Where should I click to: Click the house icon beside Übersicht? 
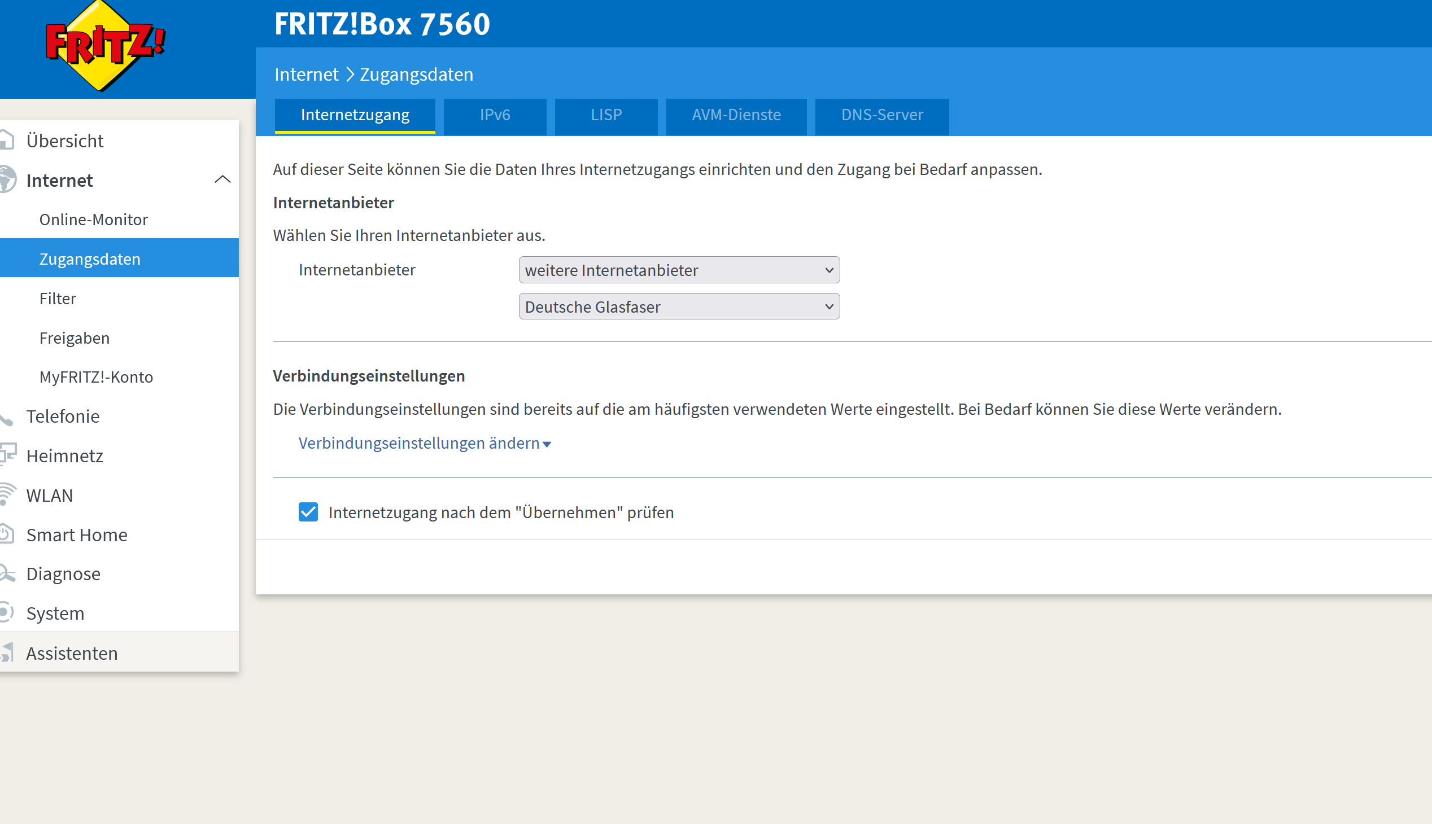pyautogui.click(x=6, y=141)
